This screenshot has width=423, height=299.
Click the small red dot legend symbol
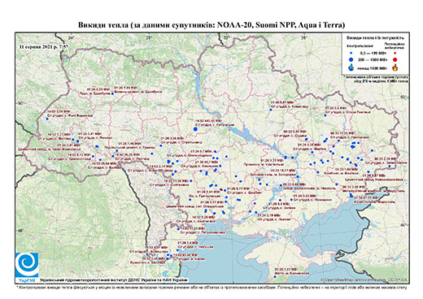tap(395, 54)
